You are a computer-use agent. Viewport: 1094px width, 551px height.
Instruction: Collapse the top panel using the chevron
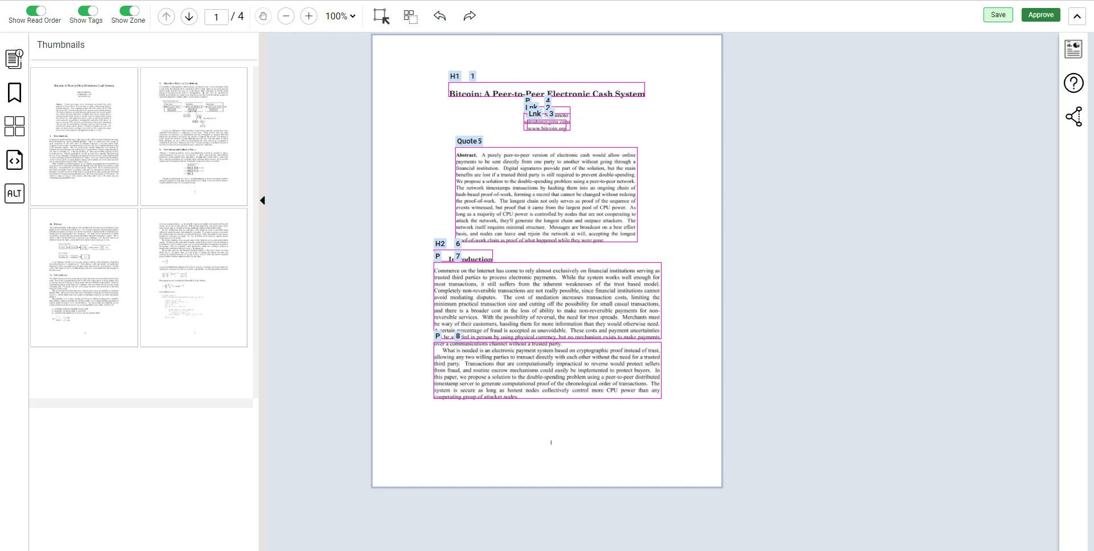1076,16
